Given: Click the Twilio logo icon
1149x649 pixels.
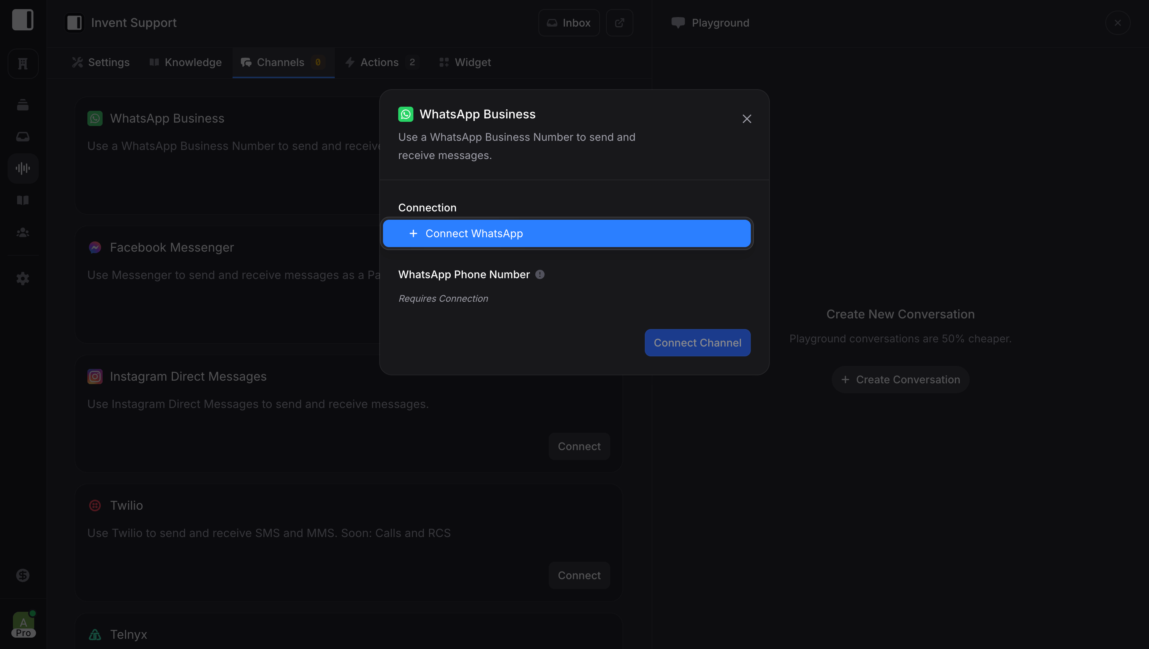Looking at the screenshot, I should point(95,506).
